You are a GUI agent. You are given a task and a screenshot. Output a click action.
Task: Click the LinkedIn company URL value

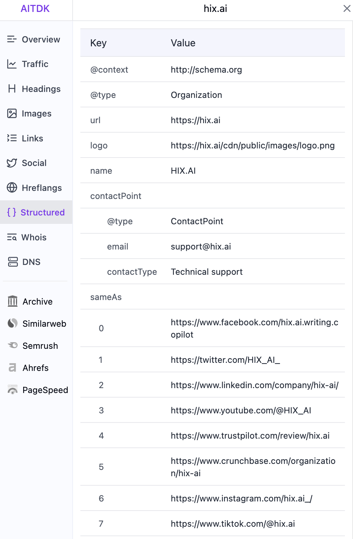255,385
